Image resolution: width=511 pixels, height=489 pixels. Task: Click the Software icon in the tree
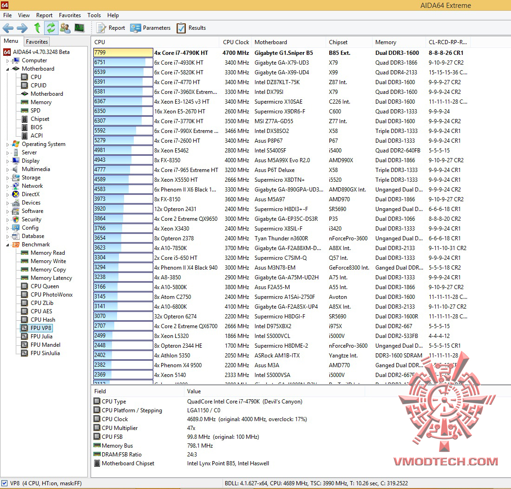pyautogui.click(x=16, y=211)
